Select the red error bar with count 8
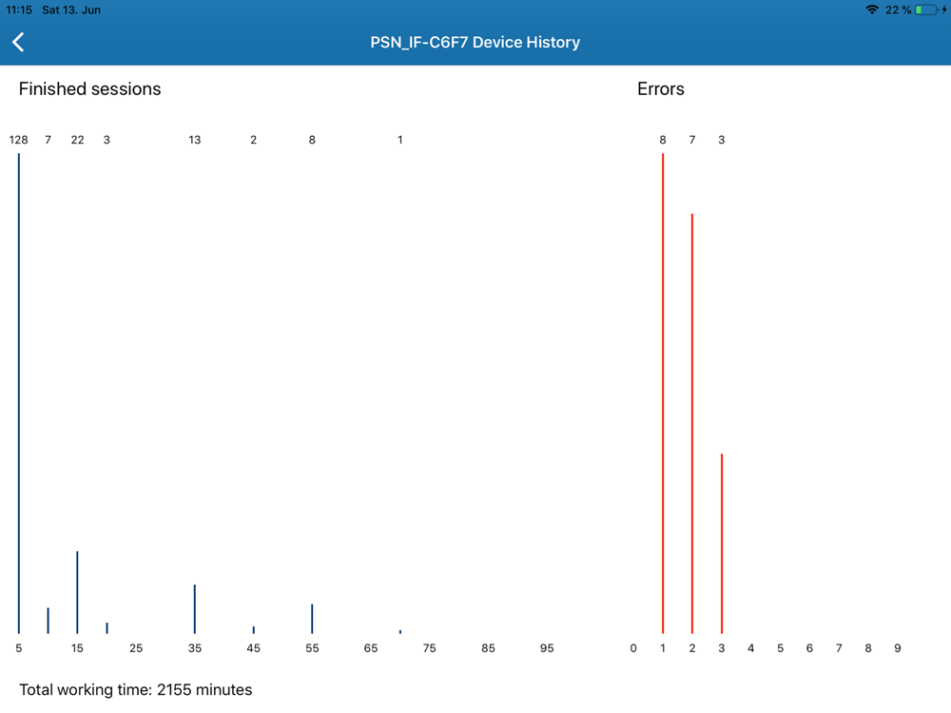 tap(662, 394)
